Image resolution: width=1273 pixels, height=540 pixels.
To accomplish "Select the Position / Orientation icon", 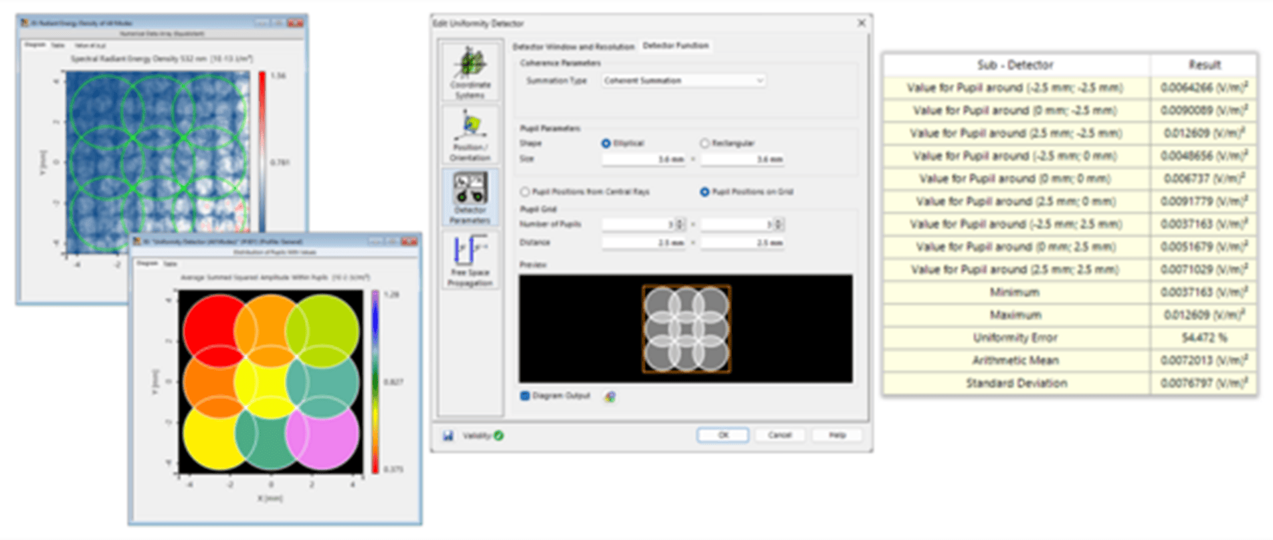I will [470, 135].
